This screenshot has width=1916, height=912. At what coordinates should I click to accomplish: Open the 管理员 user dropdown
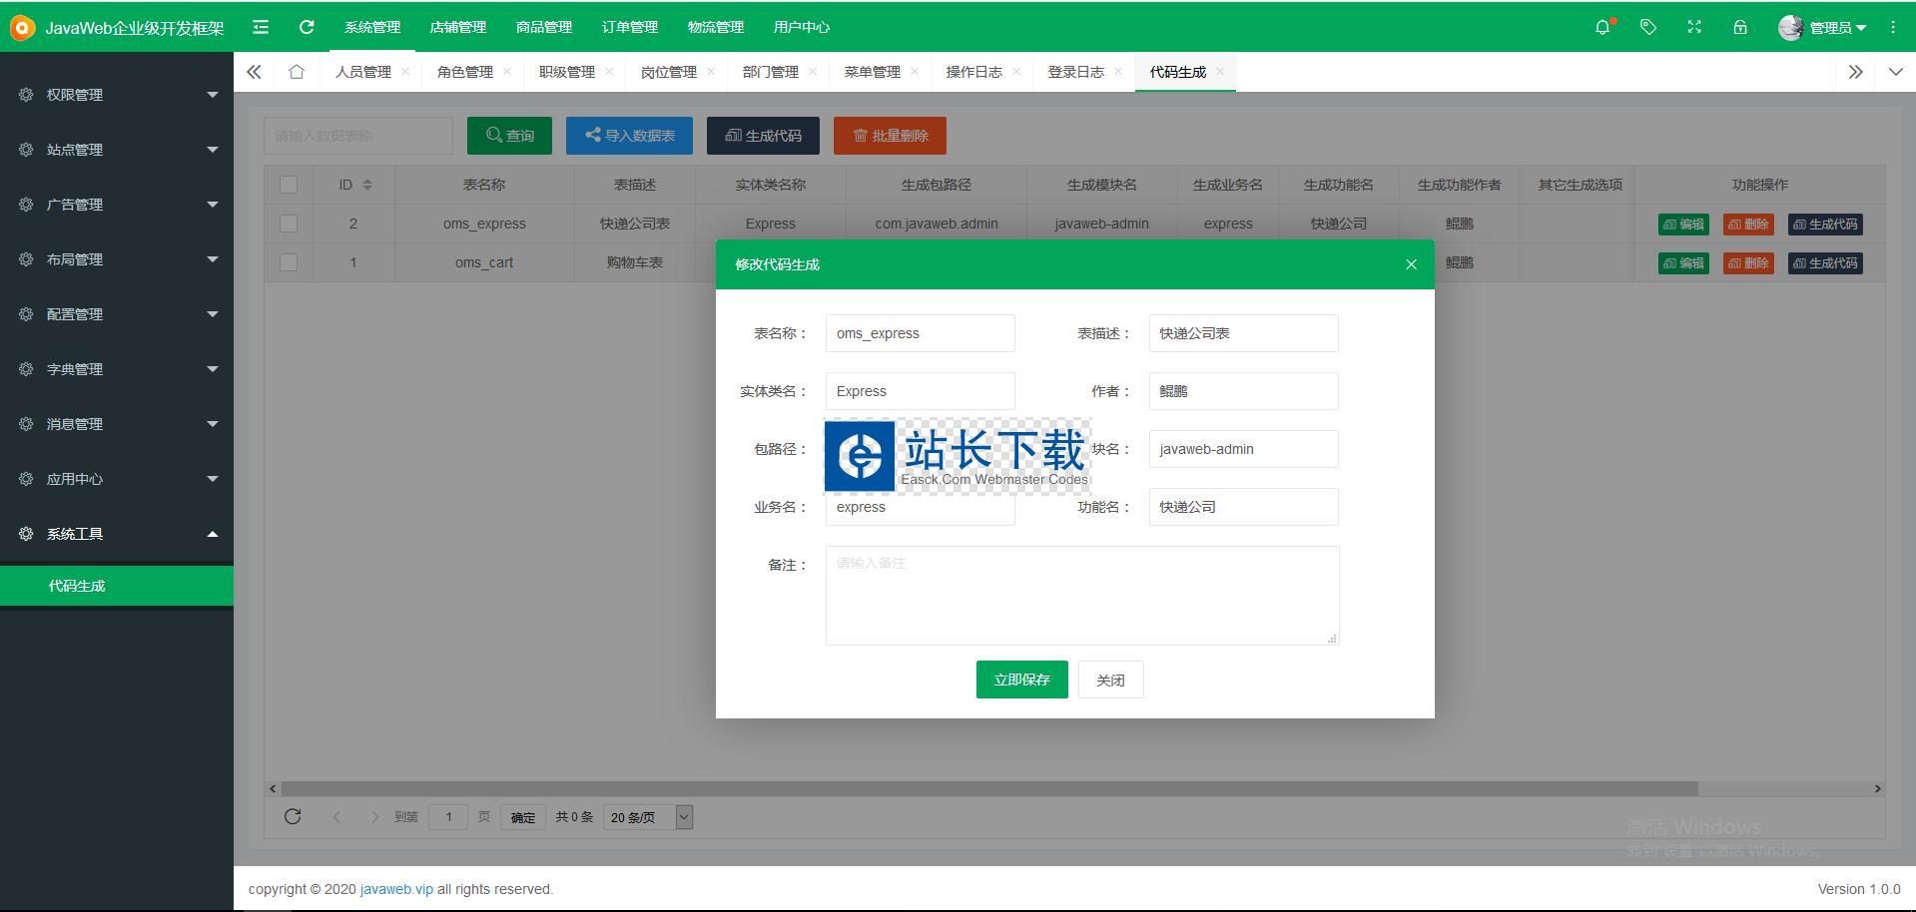1823,27
